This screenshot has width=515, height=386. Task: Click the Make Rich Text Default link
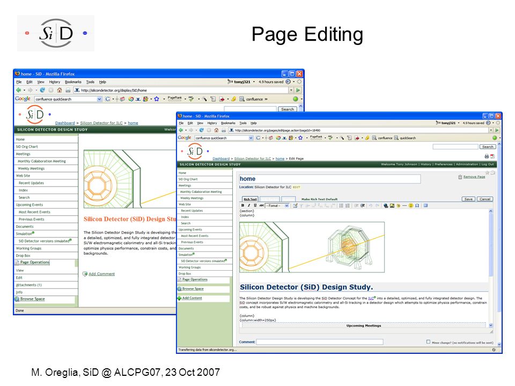click(319, 199)
